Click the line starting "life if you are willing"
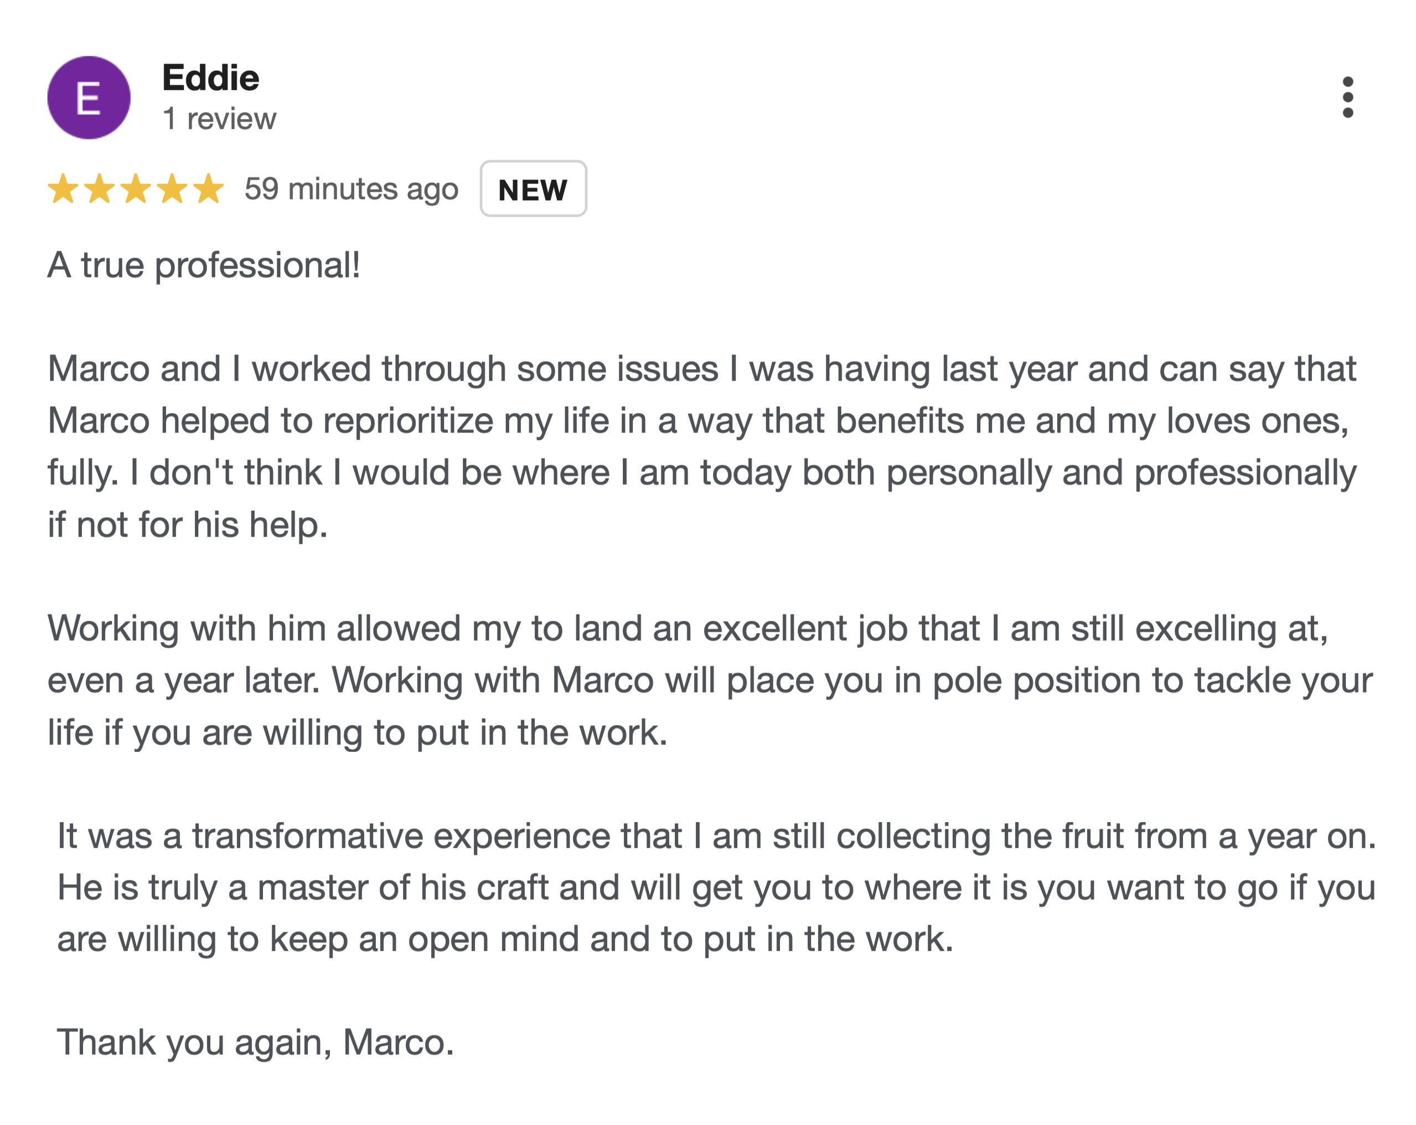1416x1125 pixels. (357, 733)
